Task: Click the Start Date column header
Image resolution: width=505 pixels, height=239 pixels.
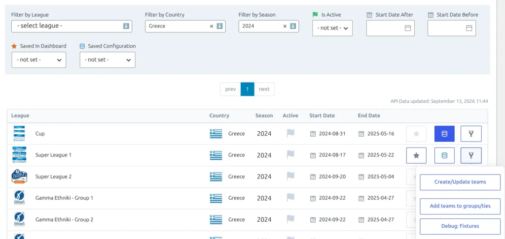Action: point(322,116)
